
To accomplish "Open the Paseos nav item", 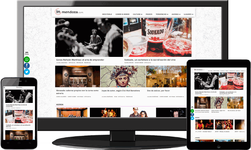I will coord(149,14).
